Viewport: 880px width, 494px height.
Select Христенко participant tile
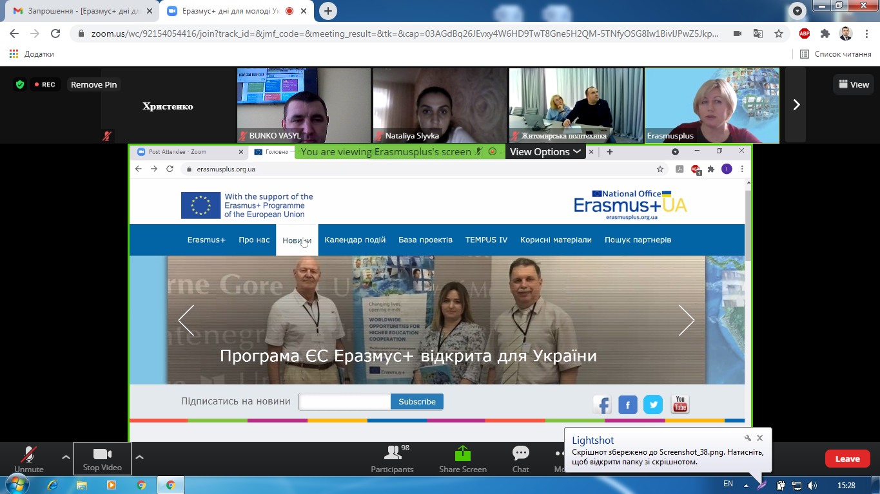click(168, 105)
